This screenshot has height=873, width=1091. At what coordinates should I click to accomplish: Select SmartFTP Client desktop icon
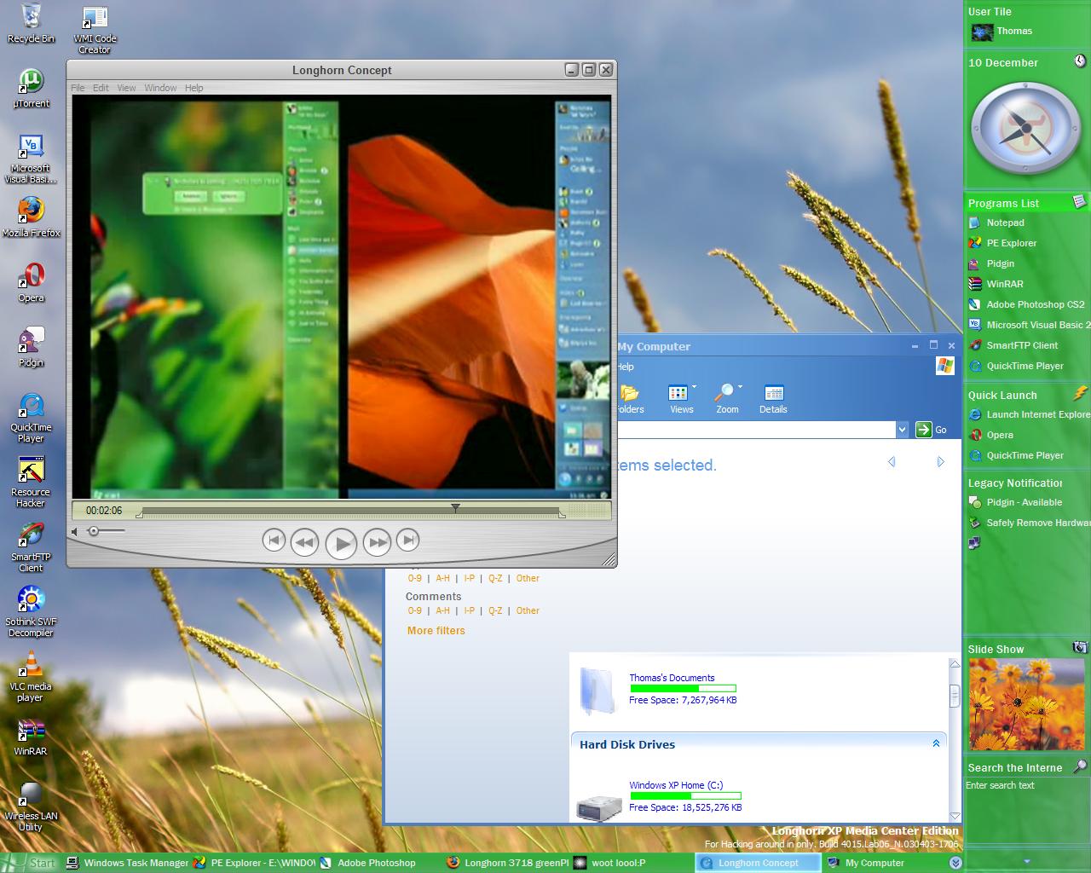click(31, 546)
